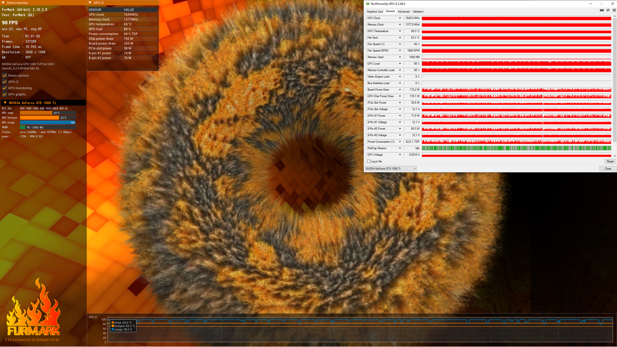Minimize the TechPowerUp GPU-Z window

point(591,4)
